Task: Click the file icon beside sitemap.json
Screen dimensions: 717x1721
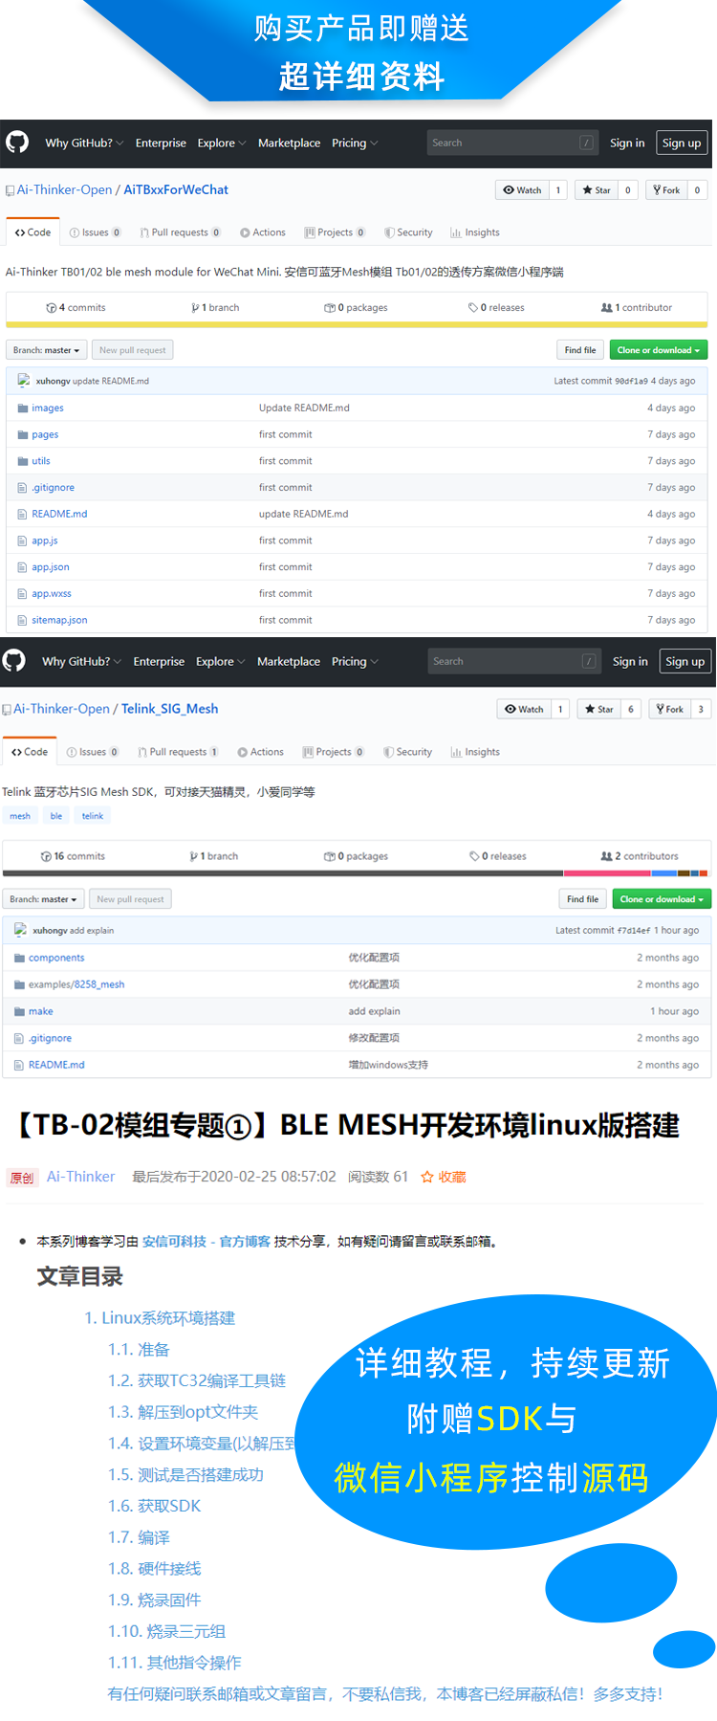Action: click(22, 620)
